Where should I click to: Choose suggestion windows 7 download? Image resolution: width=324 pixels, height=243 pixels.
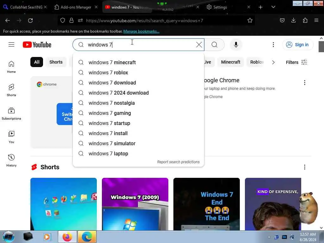pyautogui.click(x=139, y=83)
